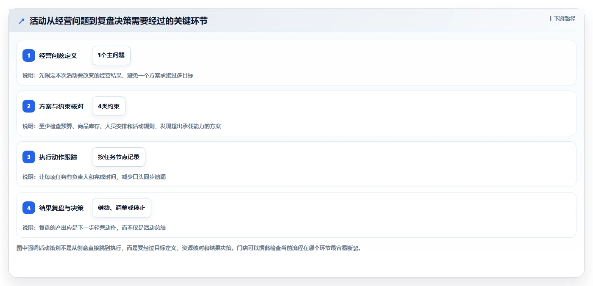Select the 方案与约束核对 step label
The height and width of the screenshot is (286, 593).
61,106
